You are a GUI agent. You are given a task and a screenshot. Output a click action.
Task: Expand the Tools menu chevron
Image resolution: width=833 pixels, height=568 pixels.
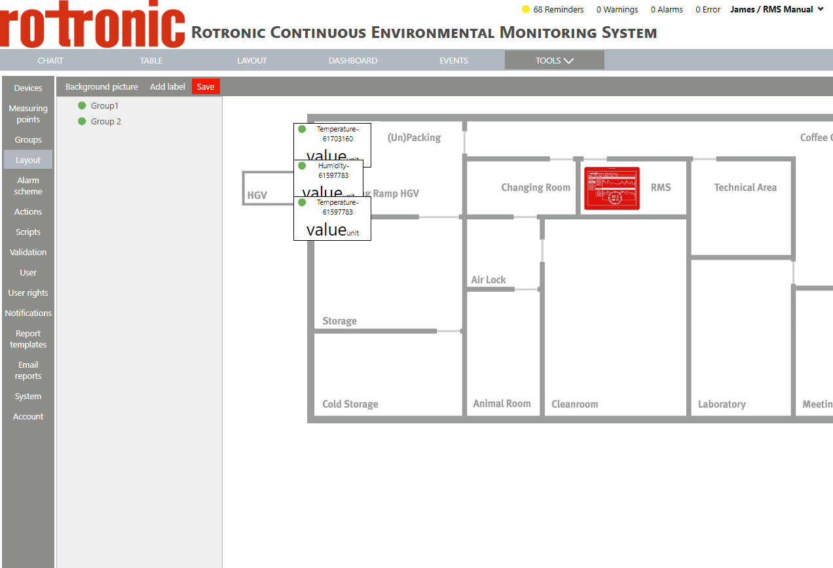[568, 61]
